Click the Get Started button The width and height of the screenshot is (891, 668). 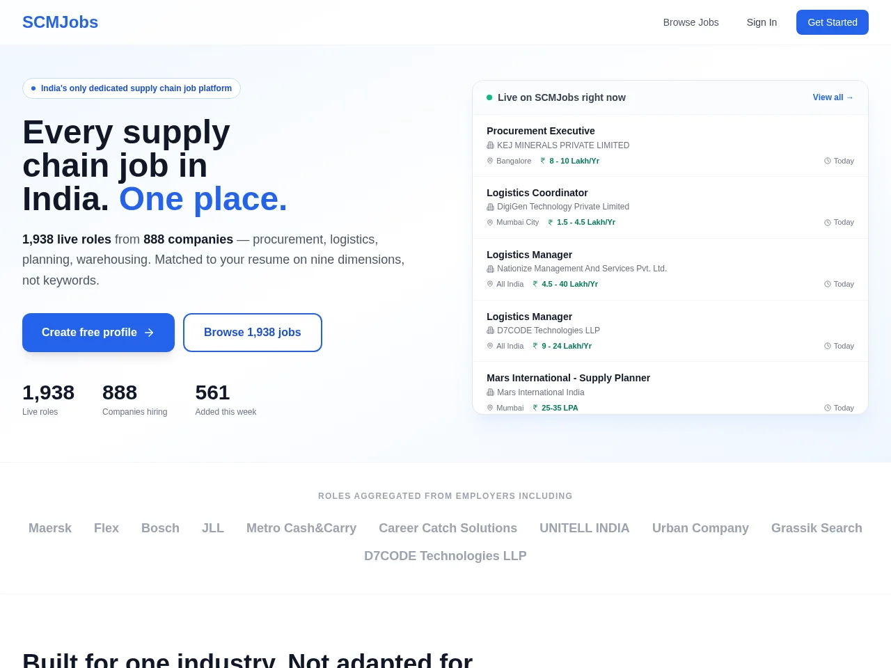click(833, 22)
